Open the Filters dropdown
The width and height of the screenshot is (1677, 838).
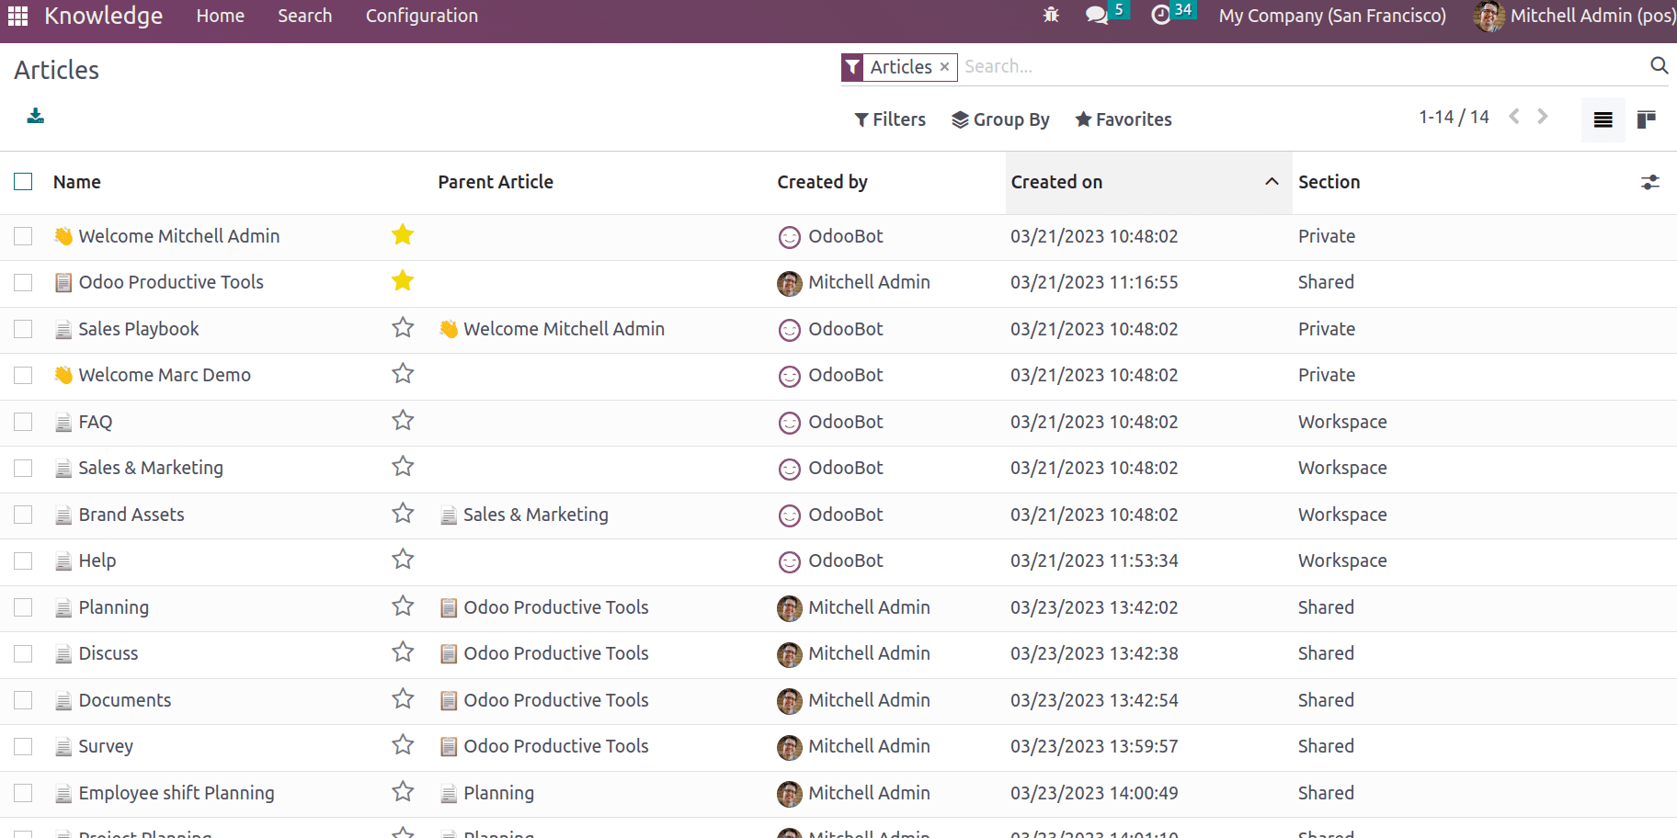pyautogui.click(x=890, y=119)
